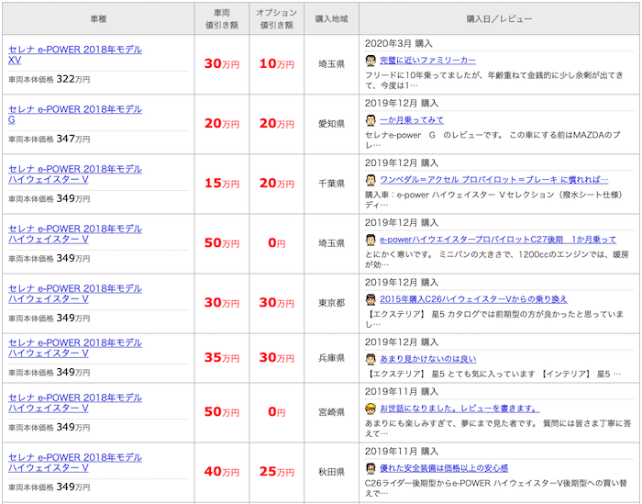The height and width of the screenshot is (504, 642).
Task: Click the avatar beside 優れた安全装備は価格以上の安心感
Action: coord(371,468)
